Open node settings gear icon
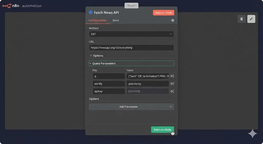Viewport: 263px width, 144px height. pyautogui.click(x=173, y=20)
